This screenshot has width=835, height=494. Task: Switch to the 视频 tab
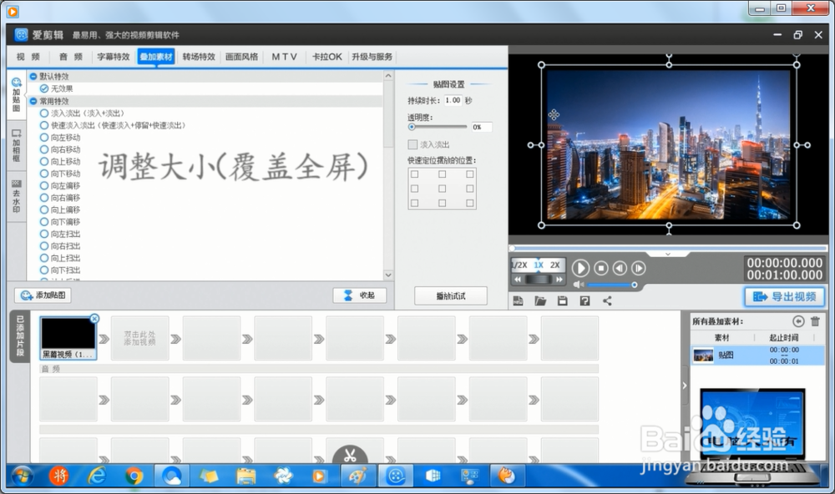28,57
